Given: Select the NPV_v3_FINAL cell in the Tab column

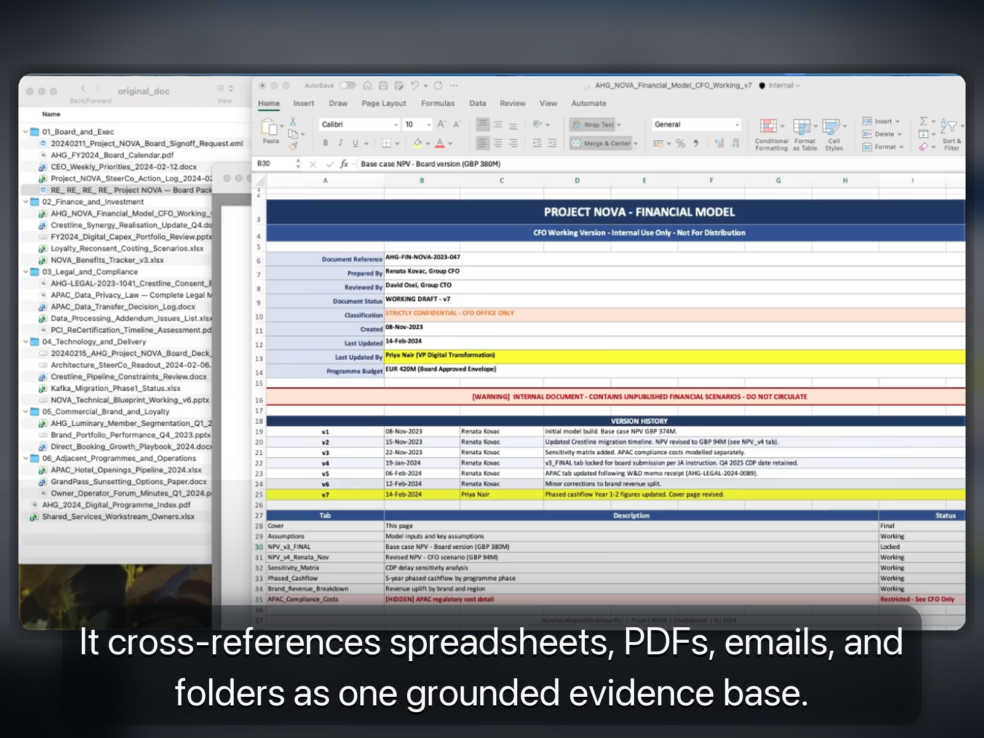Looking at the screenshot, I should coord(325,547).
